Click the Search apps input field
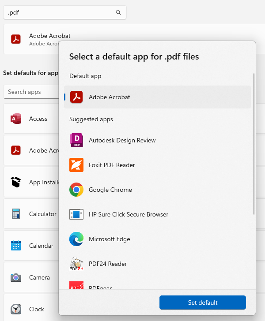 (x=31, y=92)
